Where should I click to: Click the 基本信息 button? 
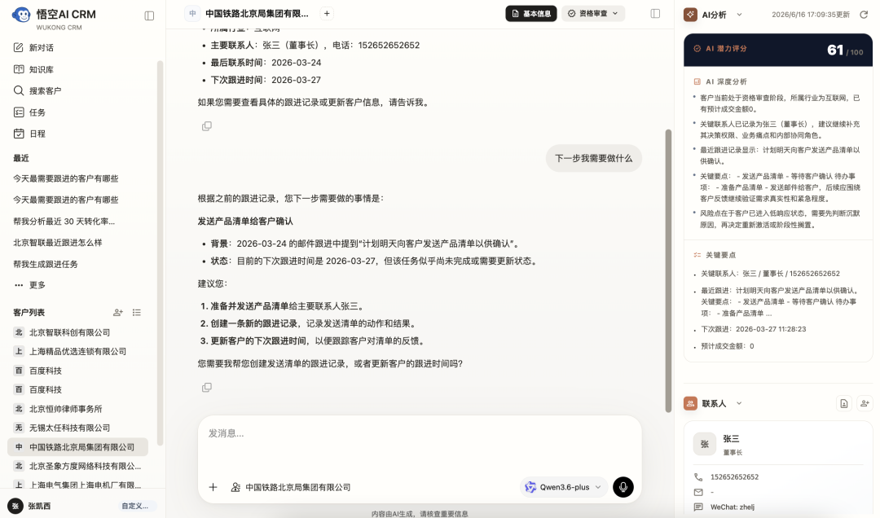click(531, 14)
